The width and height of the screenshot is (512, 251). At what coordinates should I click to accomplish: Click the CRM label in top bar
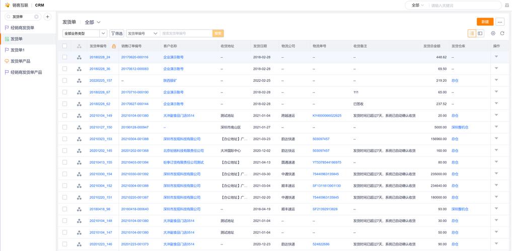pos(39,5)
